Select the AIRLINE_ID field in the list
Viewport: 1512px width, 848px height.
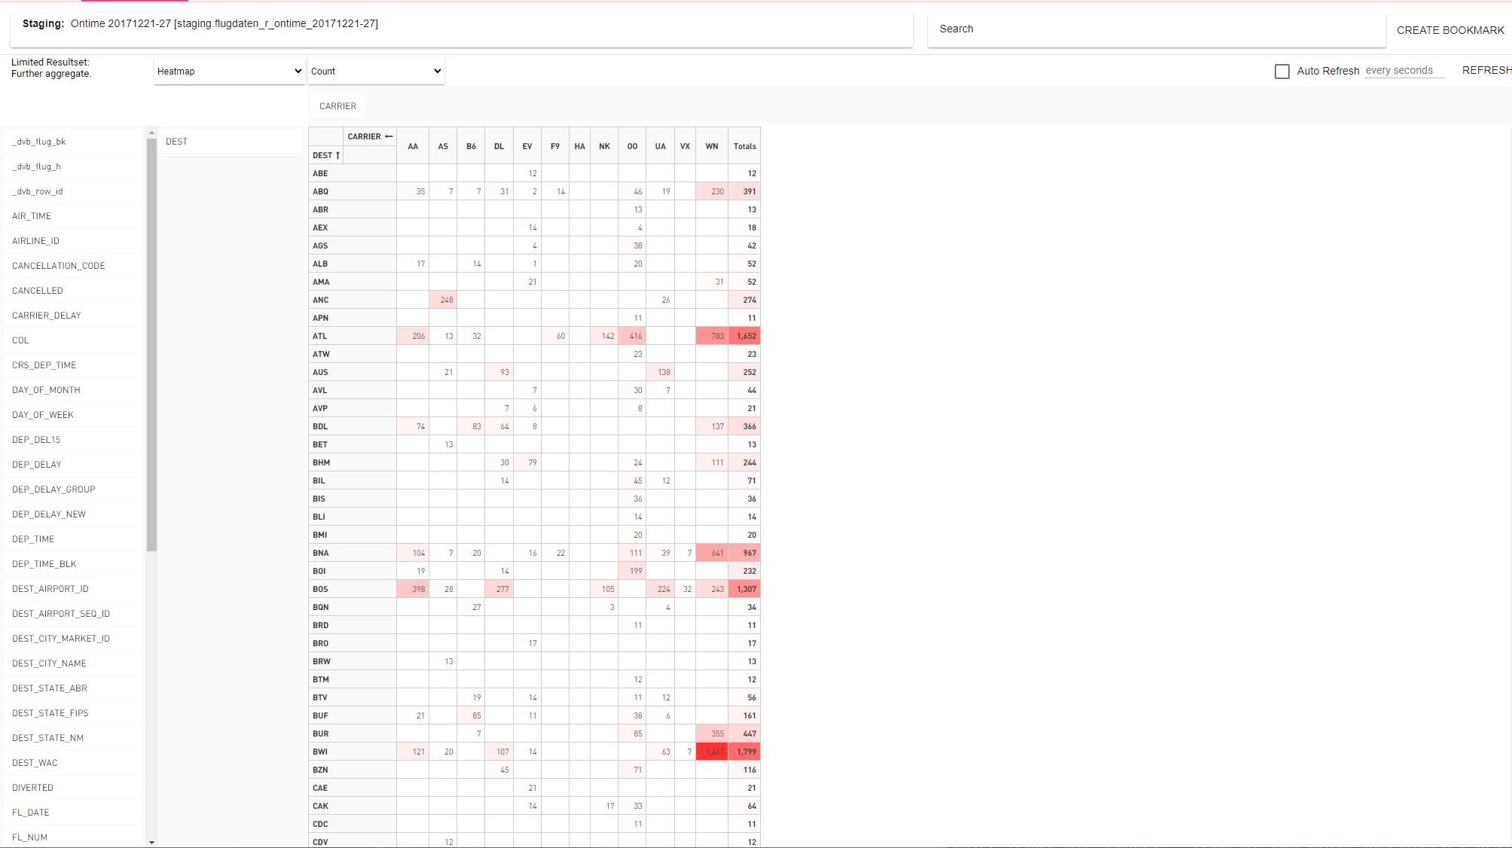click(35, 241)
